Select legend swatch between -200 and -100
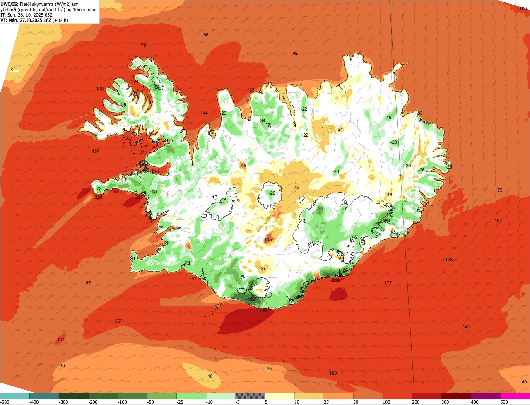 (103, 396)
